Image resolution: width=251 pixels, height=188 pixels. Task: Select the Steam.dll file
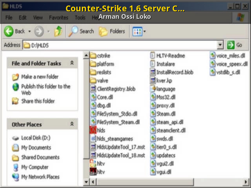154,114
